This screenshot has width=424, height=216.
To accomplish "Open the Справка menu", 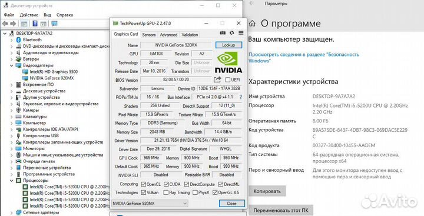I will pos(65,15).
